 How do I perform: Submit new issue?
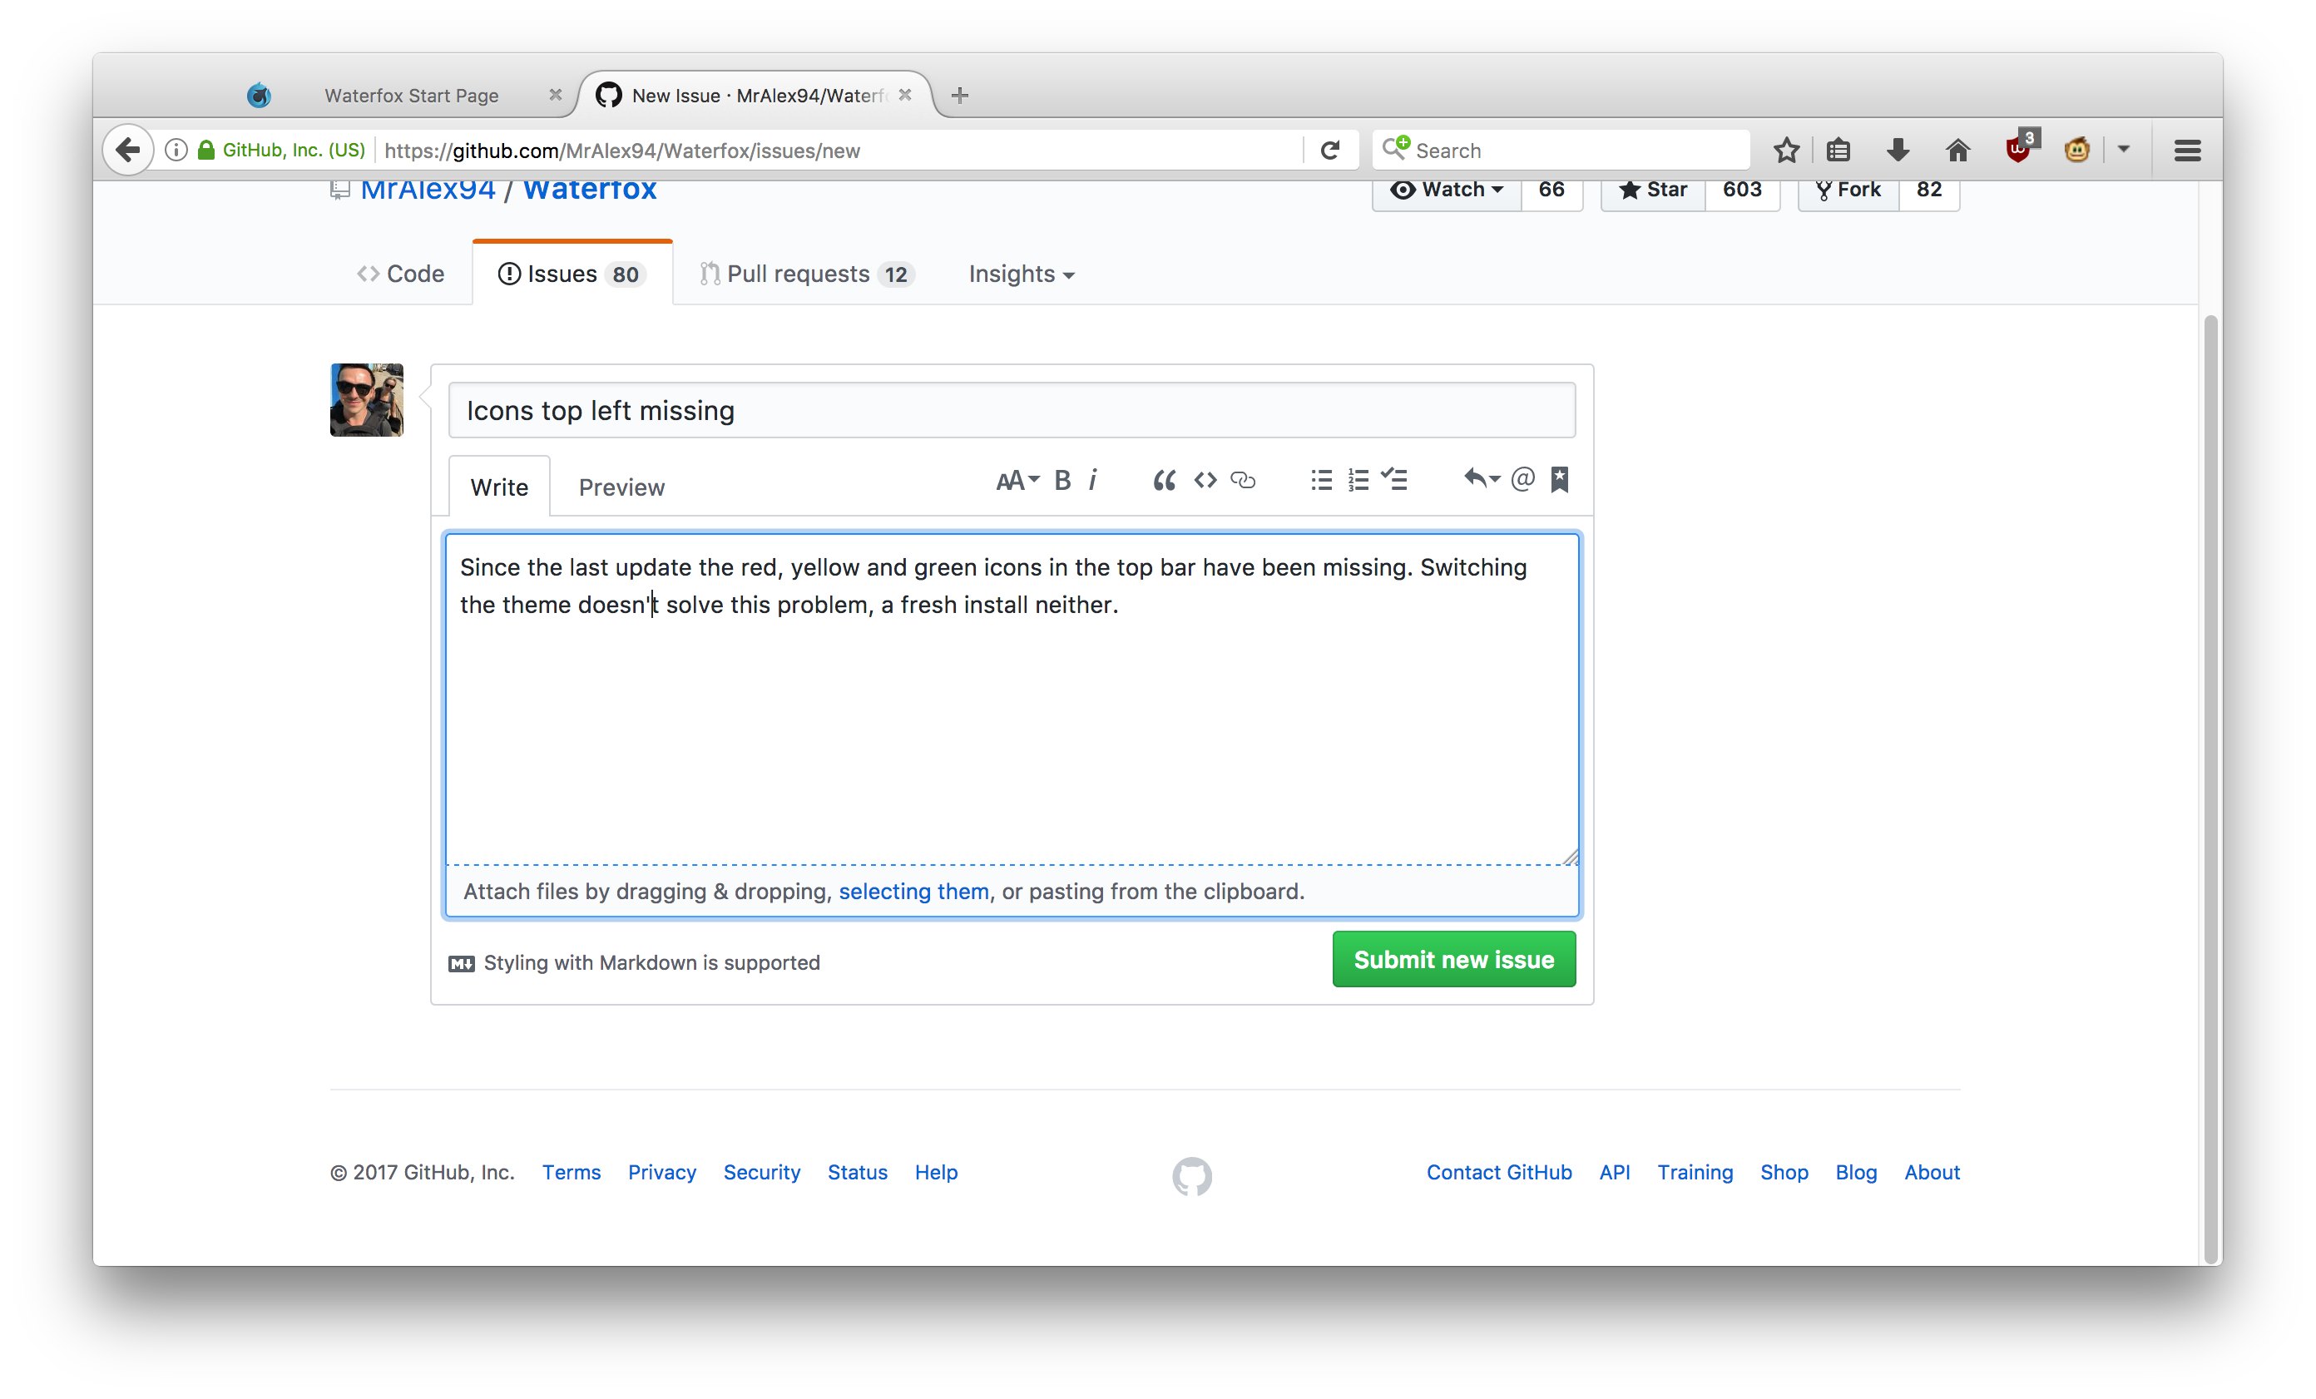point(1453,959)
